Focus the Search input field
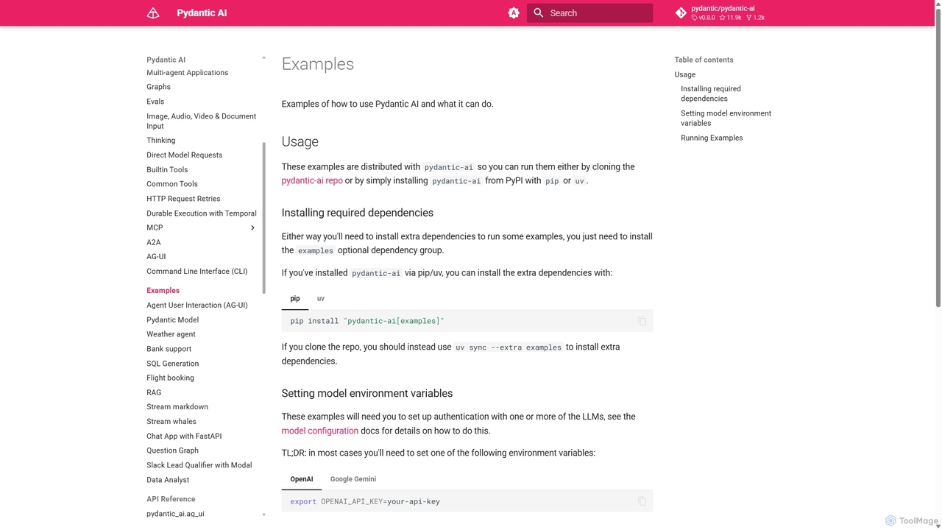The width and height of the screenshot is (942, 530). point(589,13)
